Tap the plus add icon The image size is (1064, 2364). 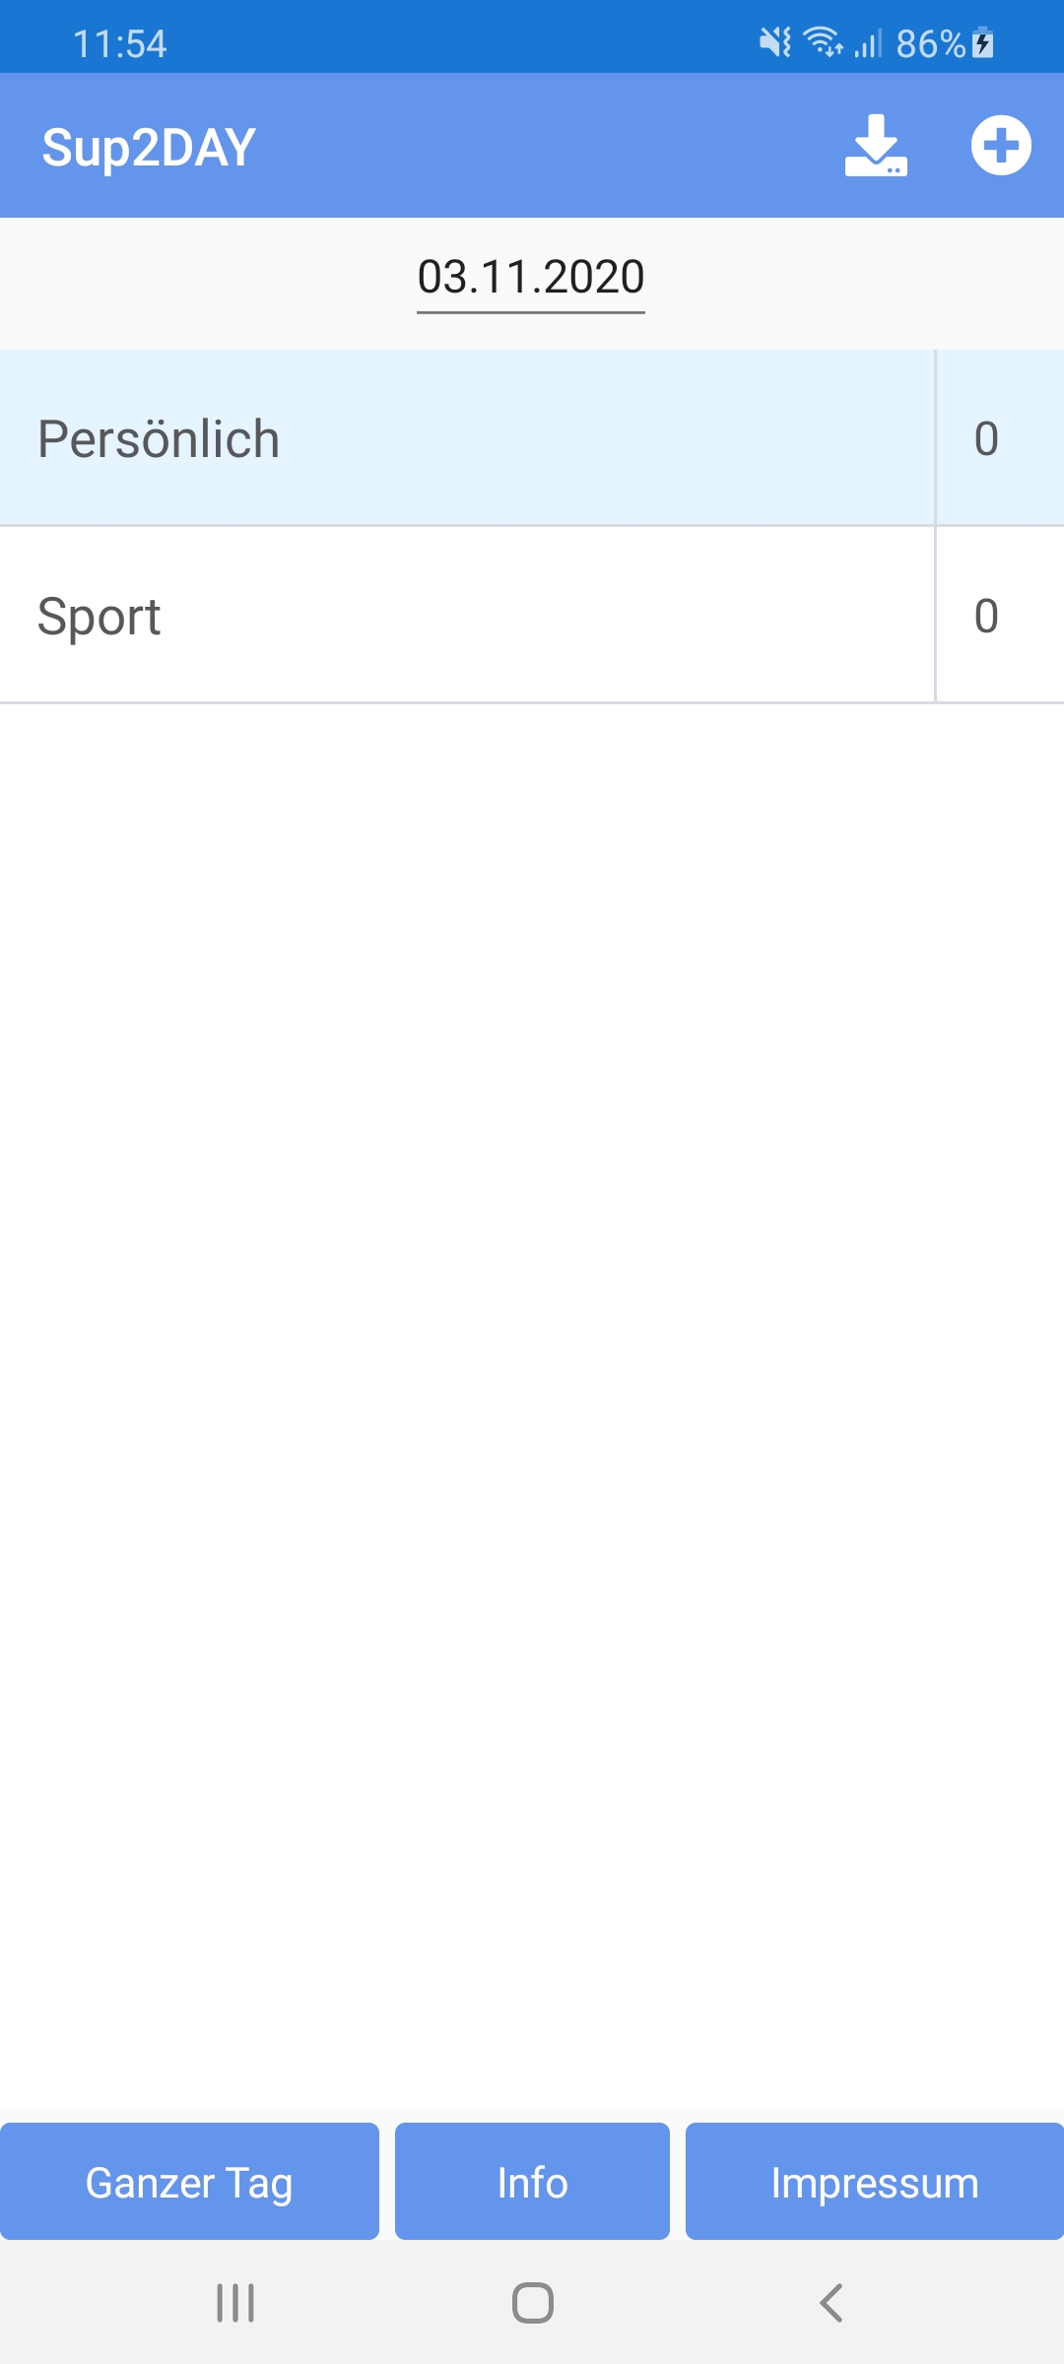(1001, 146)
